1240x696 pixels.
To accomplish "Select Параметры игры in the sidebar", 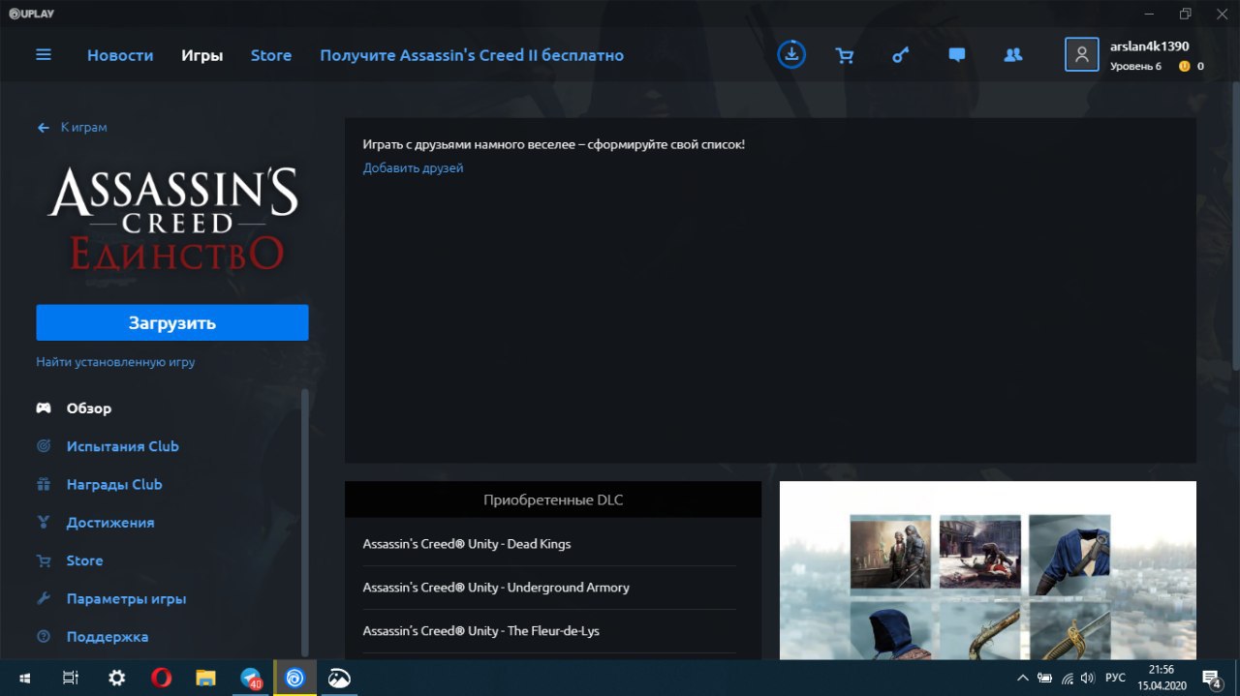I will coord(127,598).
